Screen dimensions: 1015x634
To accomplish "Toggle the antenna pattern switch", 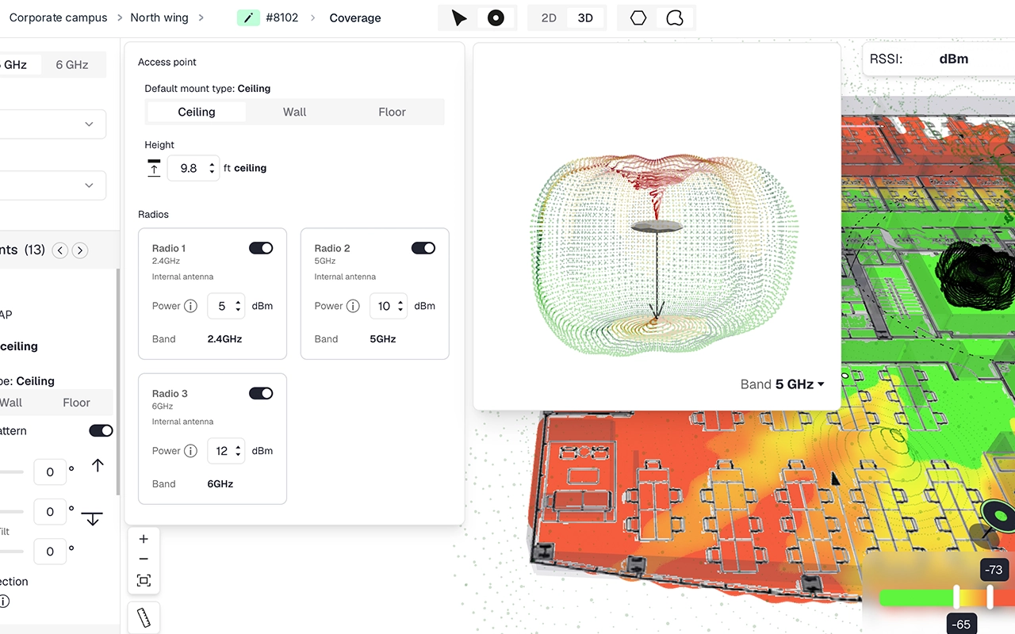I will pos(101,430).
